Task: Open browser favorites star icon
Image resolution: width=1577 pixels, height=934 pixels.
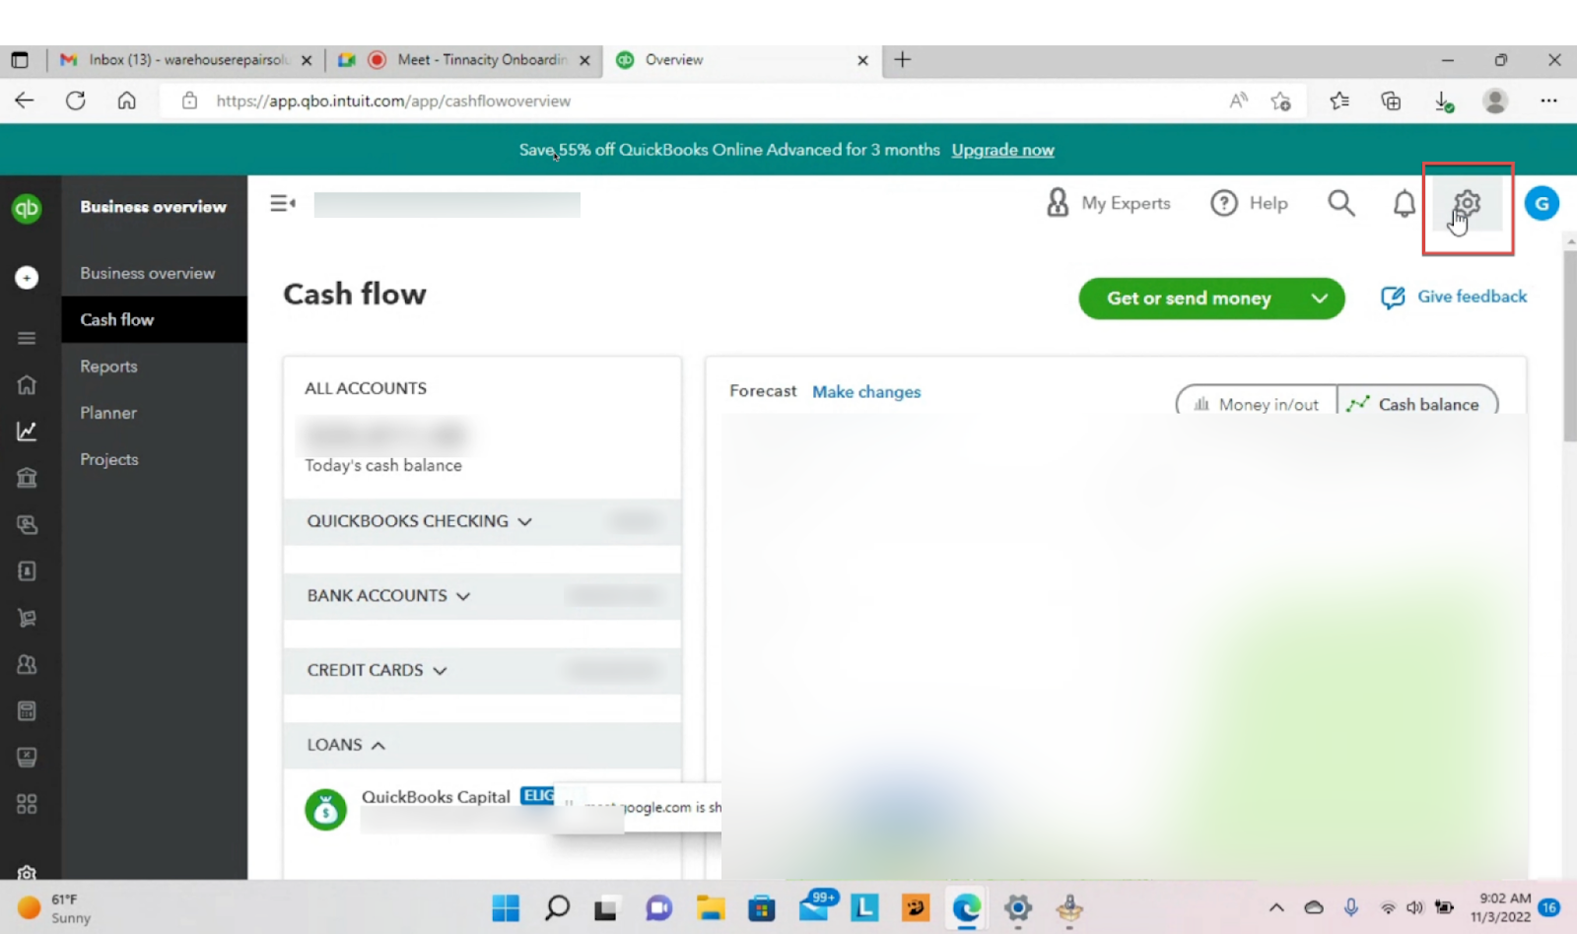Action: pos(1338,100)
